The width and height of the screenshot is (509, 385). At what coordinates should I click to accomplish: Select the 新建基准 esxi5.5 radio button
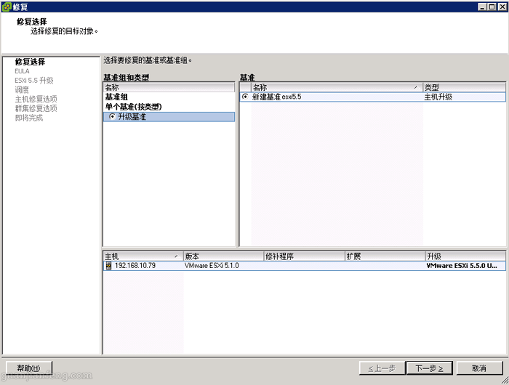[x=245, y=97]
